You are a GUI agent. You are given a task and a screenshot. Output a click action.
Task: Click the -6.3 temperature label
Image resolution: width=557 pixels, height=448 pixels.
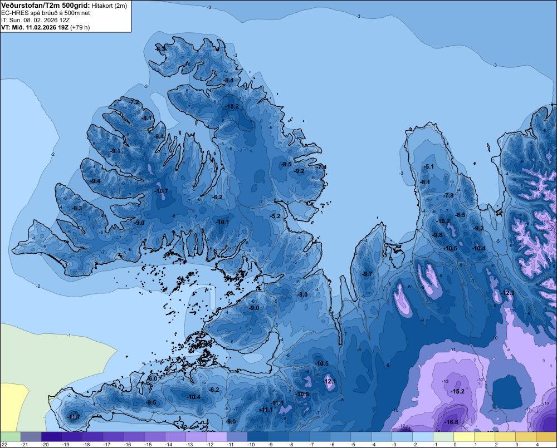pyautogui.click(x=160, y=49)
